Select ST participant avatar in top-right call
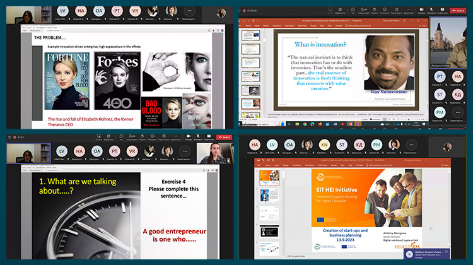The image size is (473, 265). pos(440,95)
